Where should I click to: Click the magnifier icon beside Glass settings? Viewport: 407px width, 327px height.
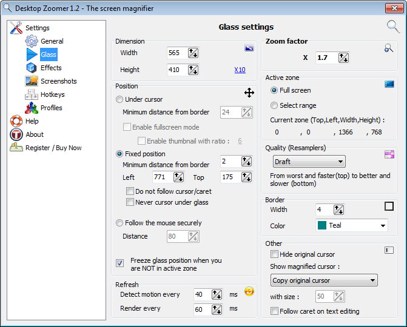pos(393,26)
